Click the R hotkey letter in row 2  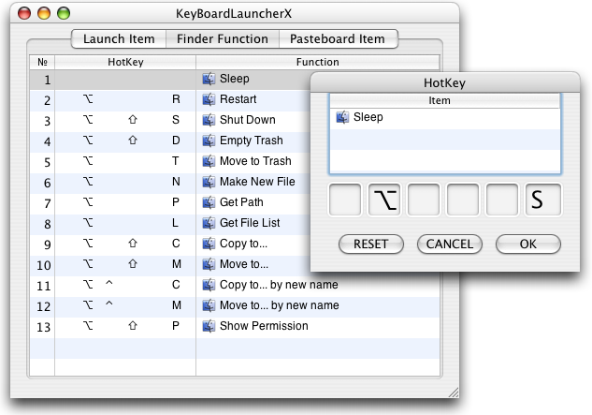[176, 99]
